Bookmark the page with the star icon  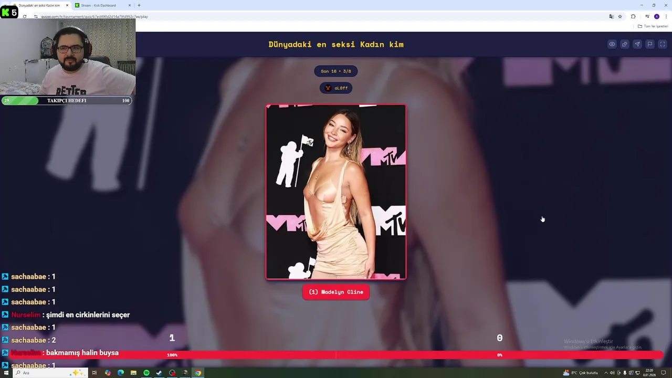[620, 16]
